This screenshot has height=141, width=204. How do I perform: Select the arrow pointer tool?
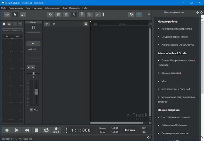(x=15, y=14)
